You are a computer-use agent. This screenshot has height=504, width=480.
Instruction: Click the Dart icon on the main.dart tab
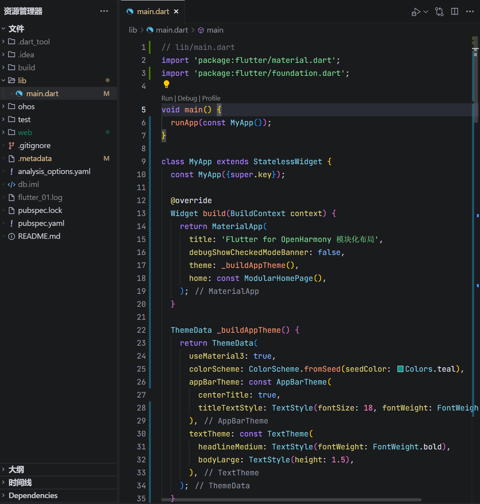coord(130,11)
